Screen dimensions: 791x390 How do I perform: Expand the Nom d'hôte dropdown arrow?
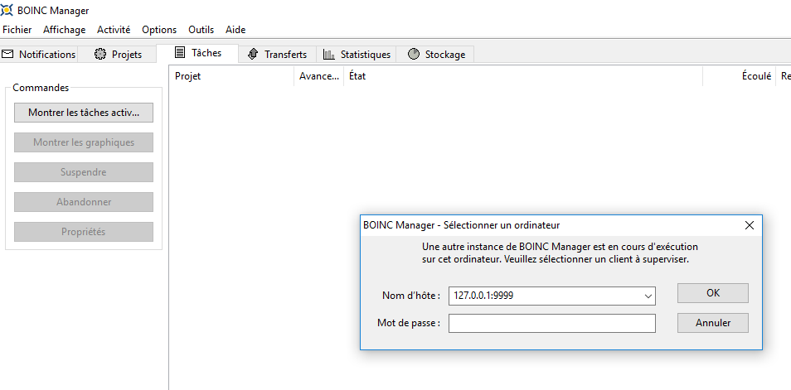(648, 296)
